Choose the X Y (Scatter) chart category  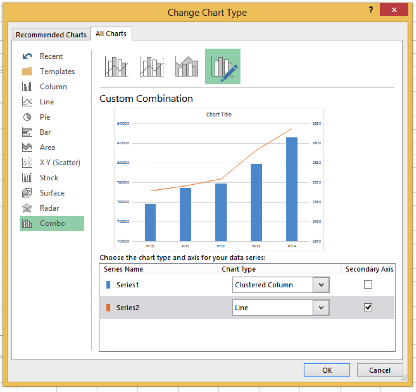(x=60, y=162)
